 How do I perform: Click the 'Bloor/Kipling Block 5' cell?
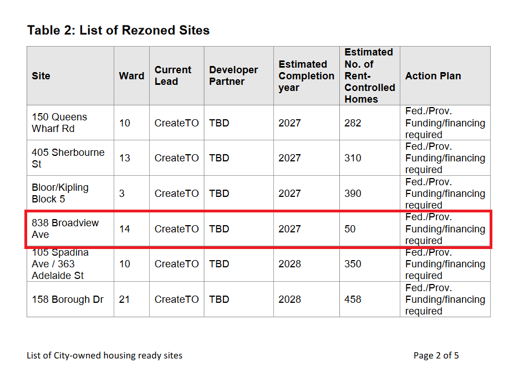coord(60,194)
